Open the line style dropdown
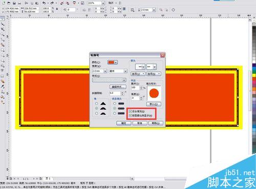The image size is (256, 189). tap(124, 80)
